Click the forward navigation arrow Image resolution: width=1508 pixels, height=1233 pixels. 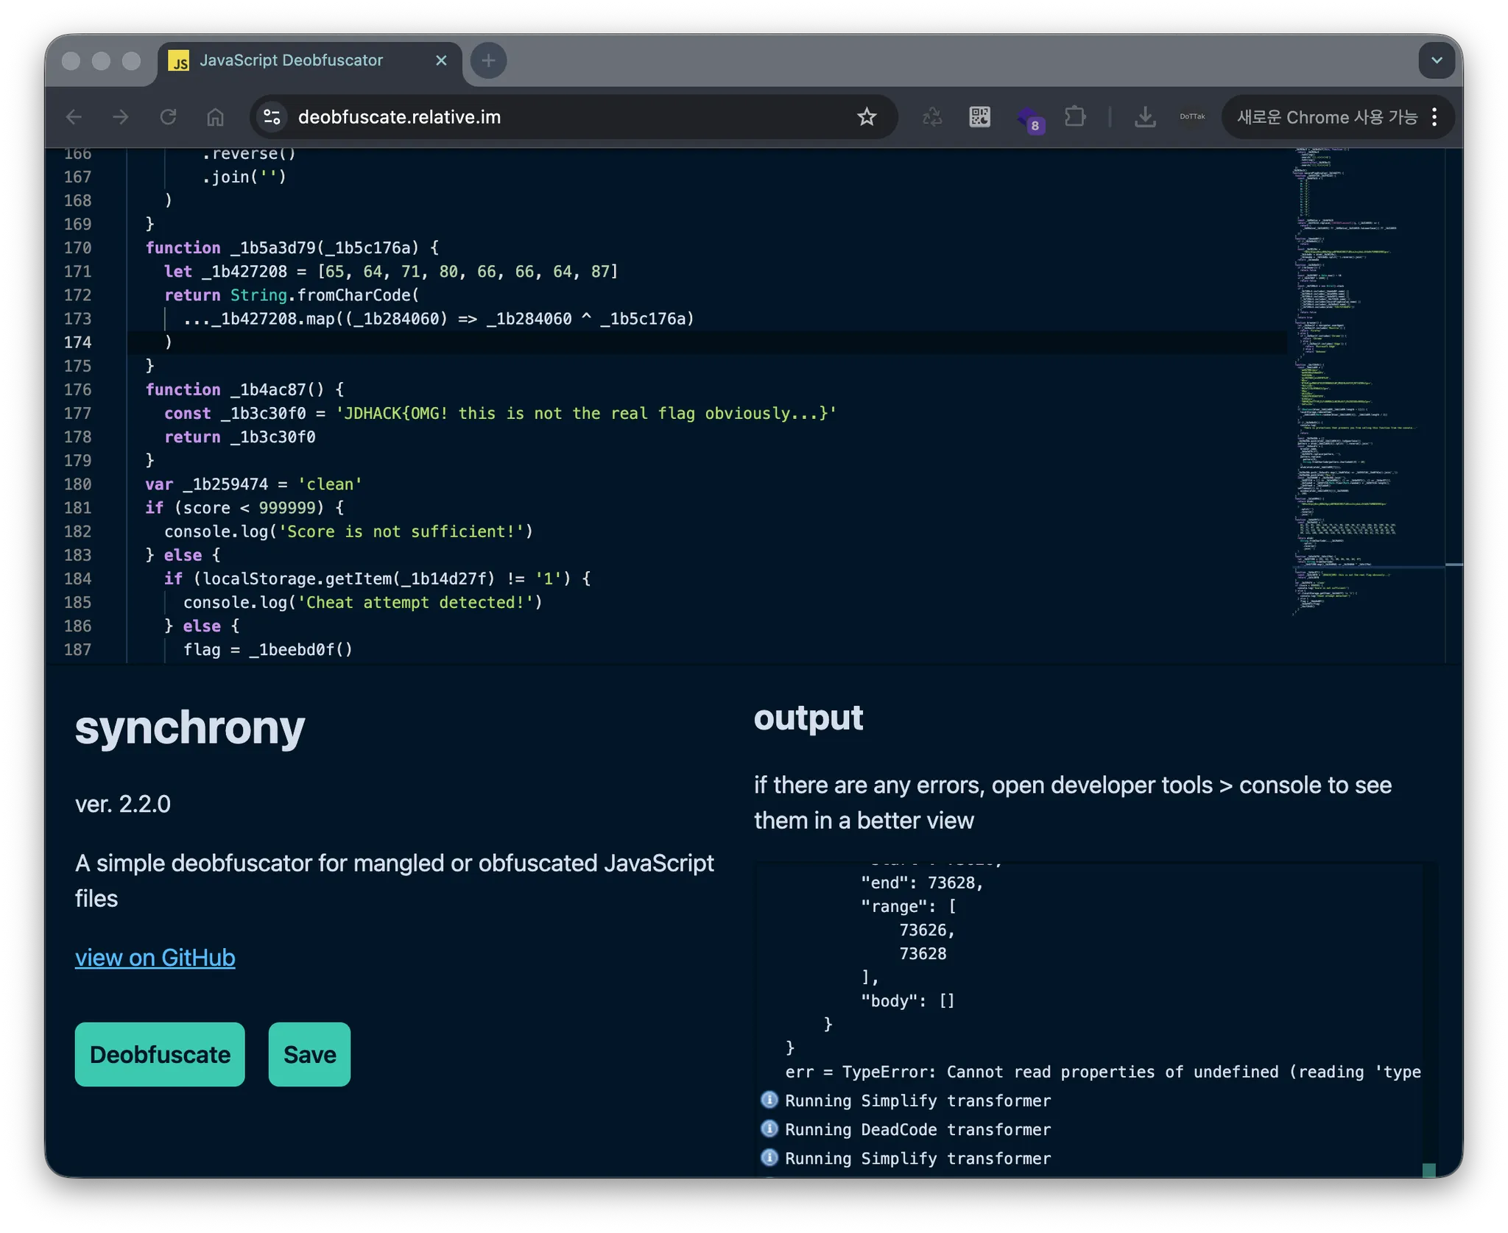[121, 117]
